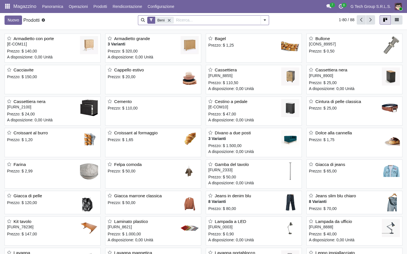Star the Cestino a pedale product

210,101
